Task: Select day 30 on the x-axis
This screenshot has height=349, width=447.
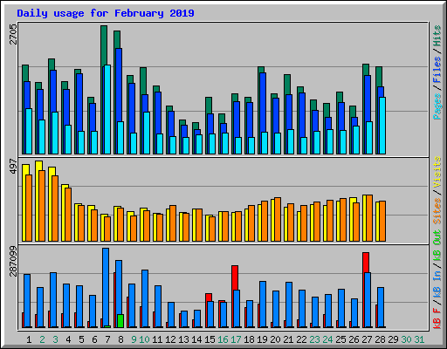Action: pos(406,339)
